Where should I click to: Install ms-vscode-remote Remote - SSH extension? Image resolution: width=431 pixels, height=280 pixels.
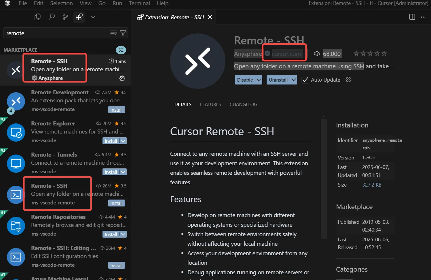tap(117, 203)
